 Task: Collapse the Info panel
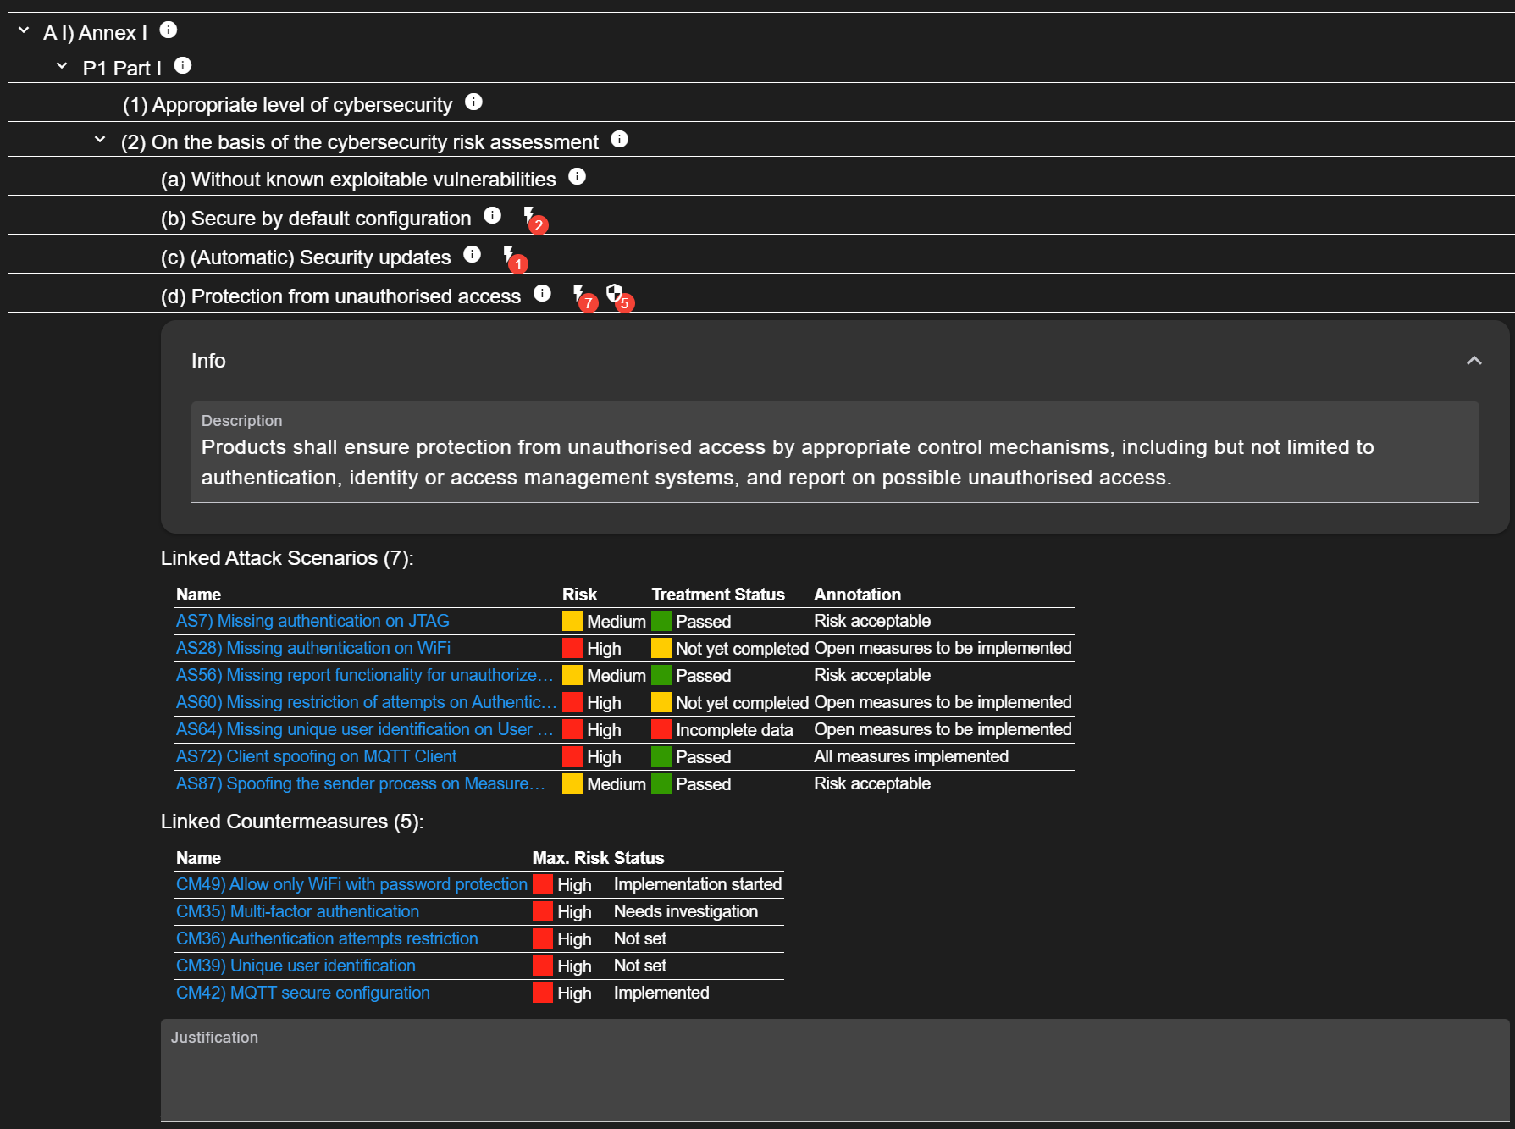click(x=1474, y=361)
